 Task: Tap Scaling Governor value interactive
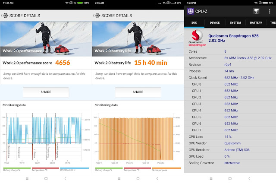232,163
